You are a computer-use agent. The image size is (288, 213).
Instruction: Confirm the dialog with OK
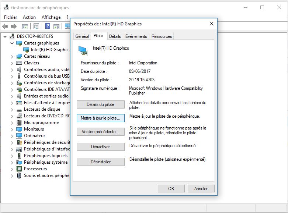171,189
